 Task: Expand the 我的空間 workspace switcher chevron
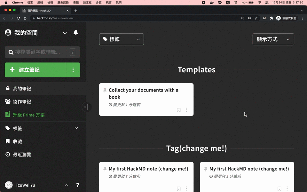65,33
